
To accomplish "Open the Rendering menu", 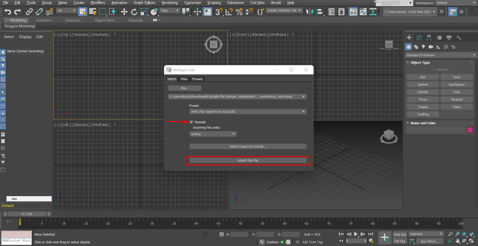I will pos(170,3).
